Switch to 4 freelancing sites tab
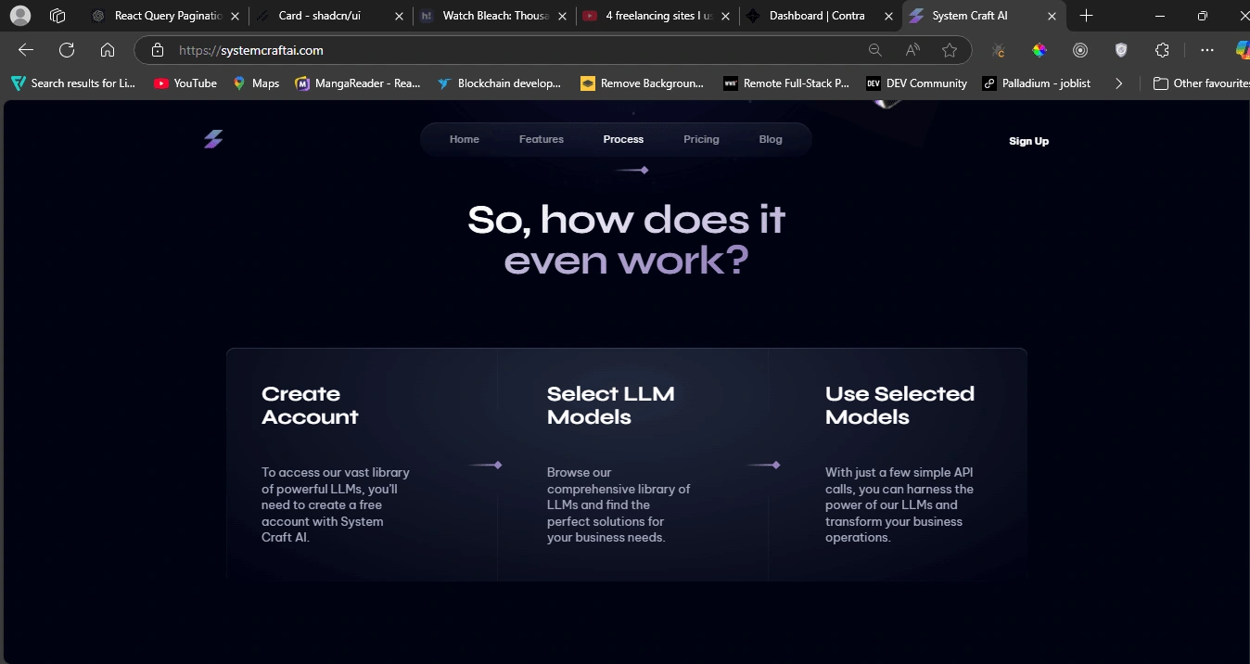This screenshot has width=1250, height=664. click(658, 16)
